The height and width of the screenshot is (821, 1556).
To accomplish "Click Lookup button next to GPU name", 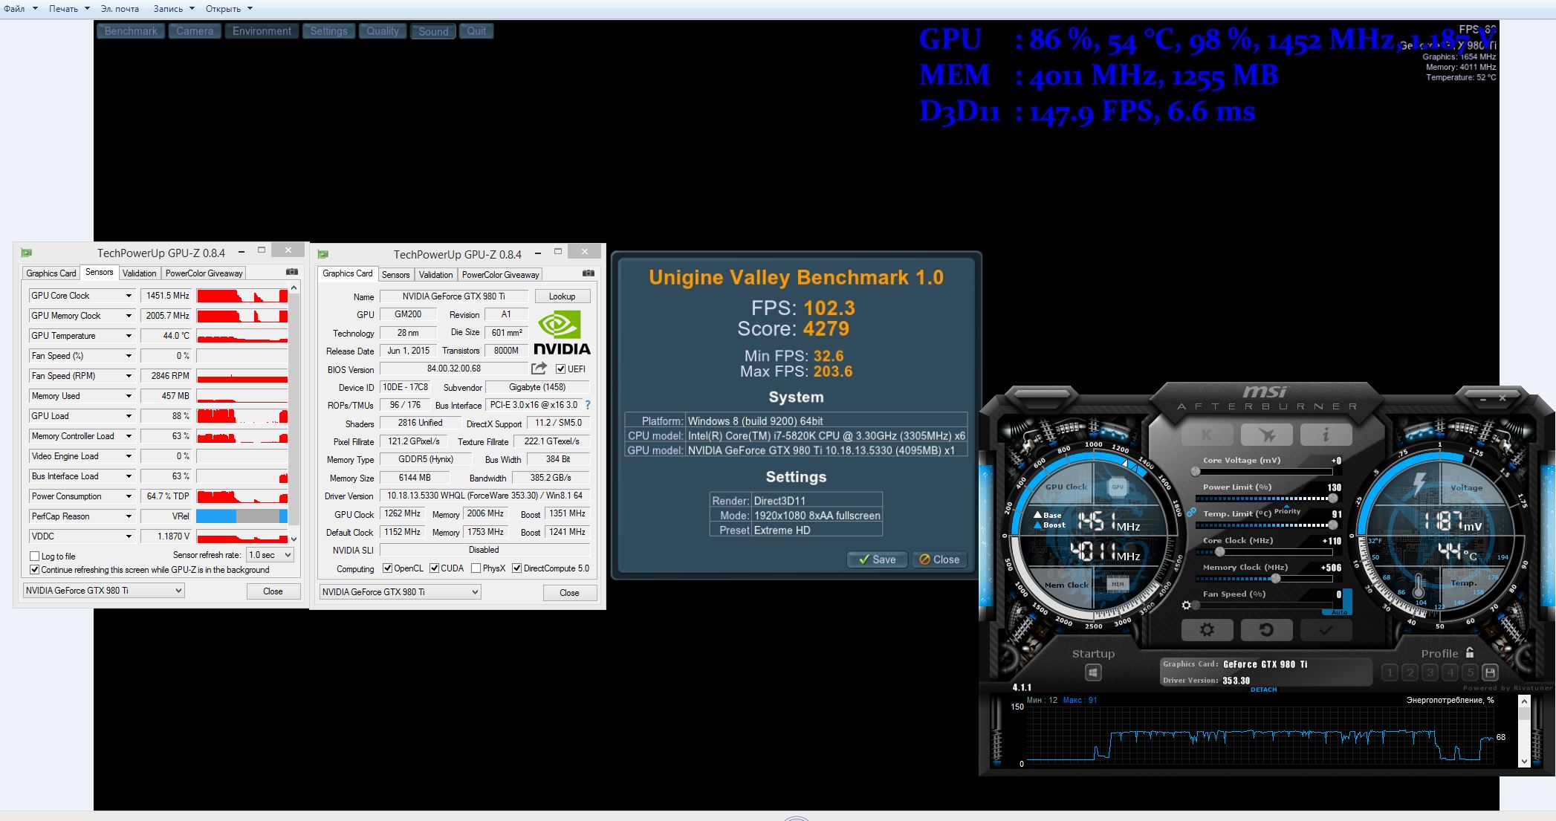I will 562,296.
